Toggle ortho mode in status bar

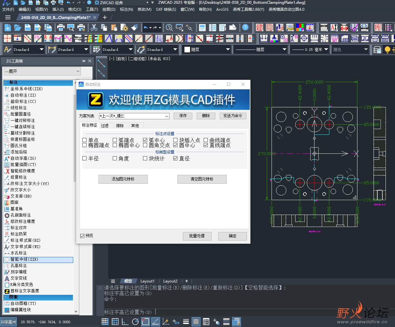(x=125, y=322)
